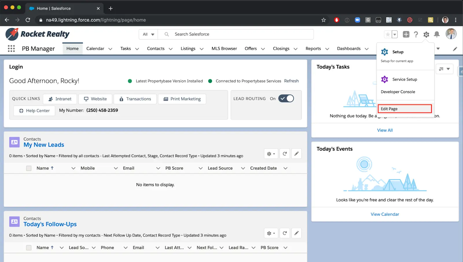
Task: Open the notifications bell
Action: [437, 34]
